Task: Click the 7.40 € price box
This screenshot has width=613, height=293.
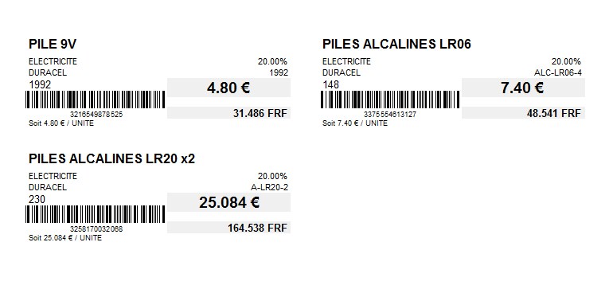Action: click(523, 88)
